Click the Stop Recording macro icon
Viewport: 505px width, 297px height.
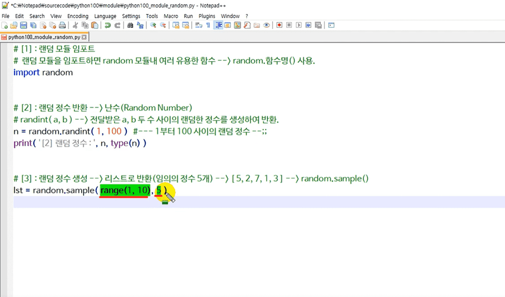[289, 25]
